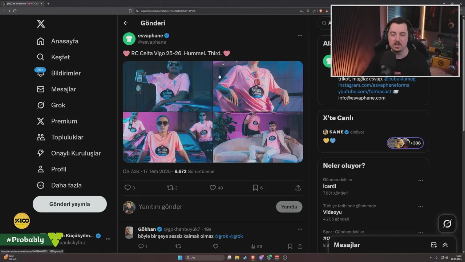Open Discord from the taskbar
Image resolution: width=465 pixels, height=262 pixels.
click(261, 258)
